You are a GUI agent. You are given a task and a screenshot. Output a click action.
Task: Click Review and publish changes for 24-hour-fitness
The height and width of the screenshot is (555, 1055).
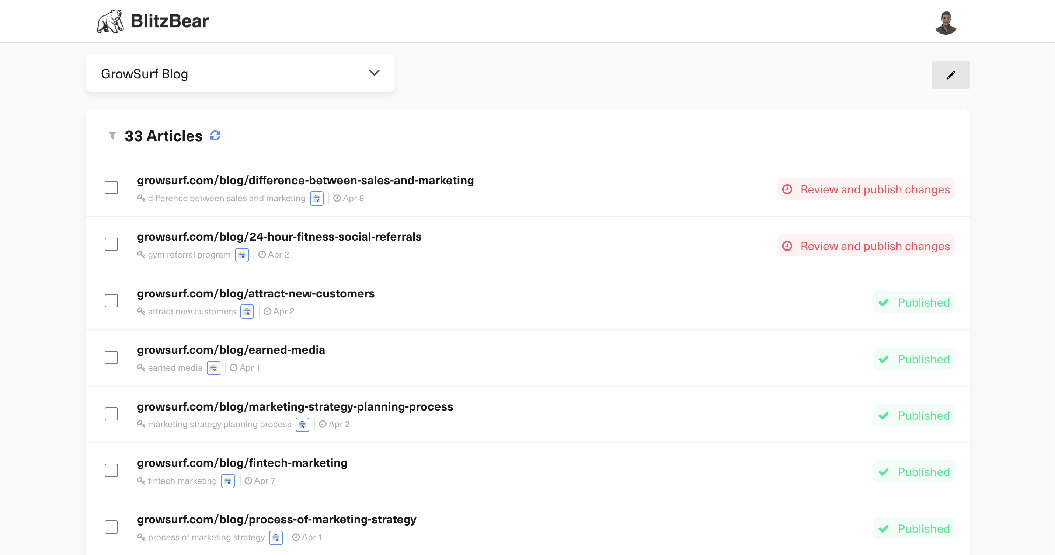click(x=866, y=246)
